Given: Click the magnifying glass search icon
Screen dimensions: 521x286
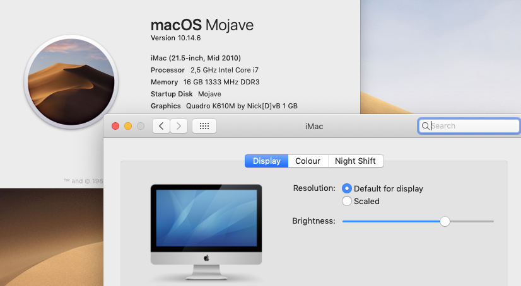Looking at the screenshot, I should click(425, 126).
